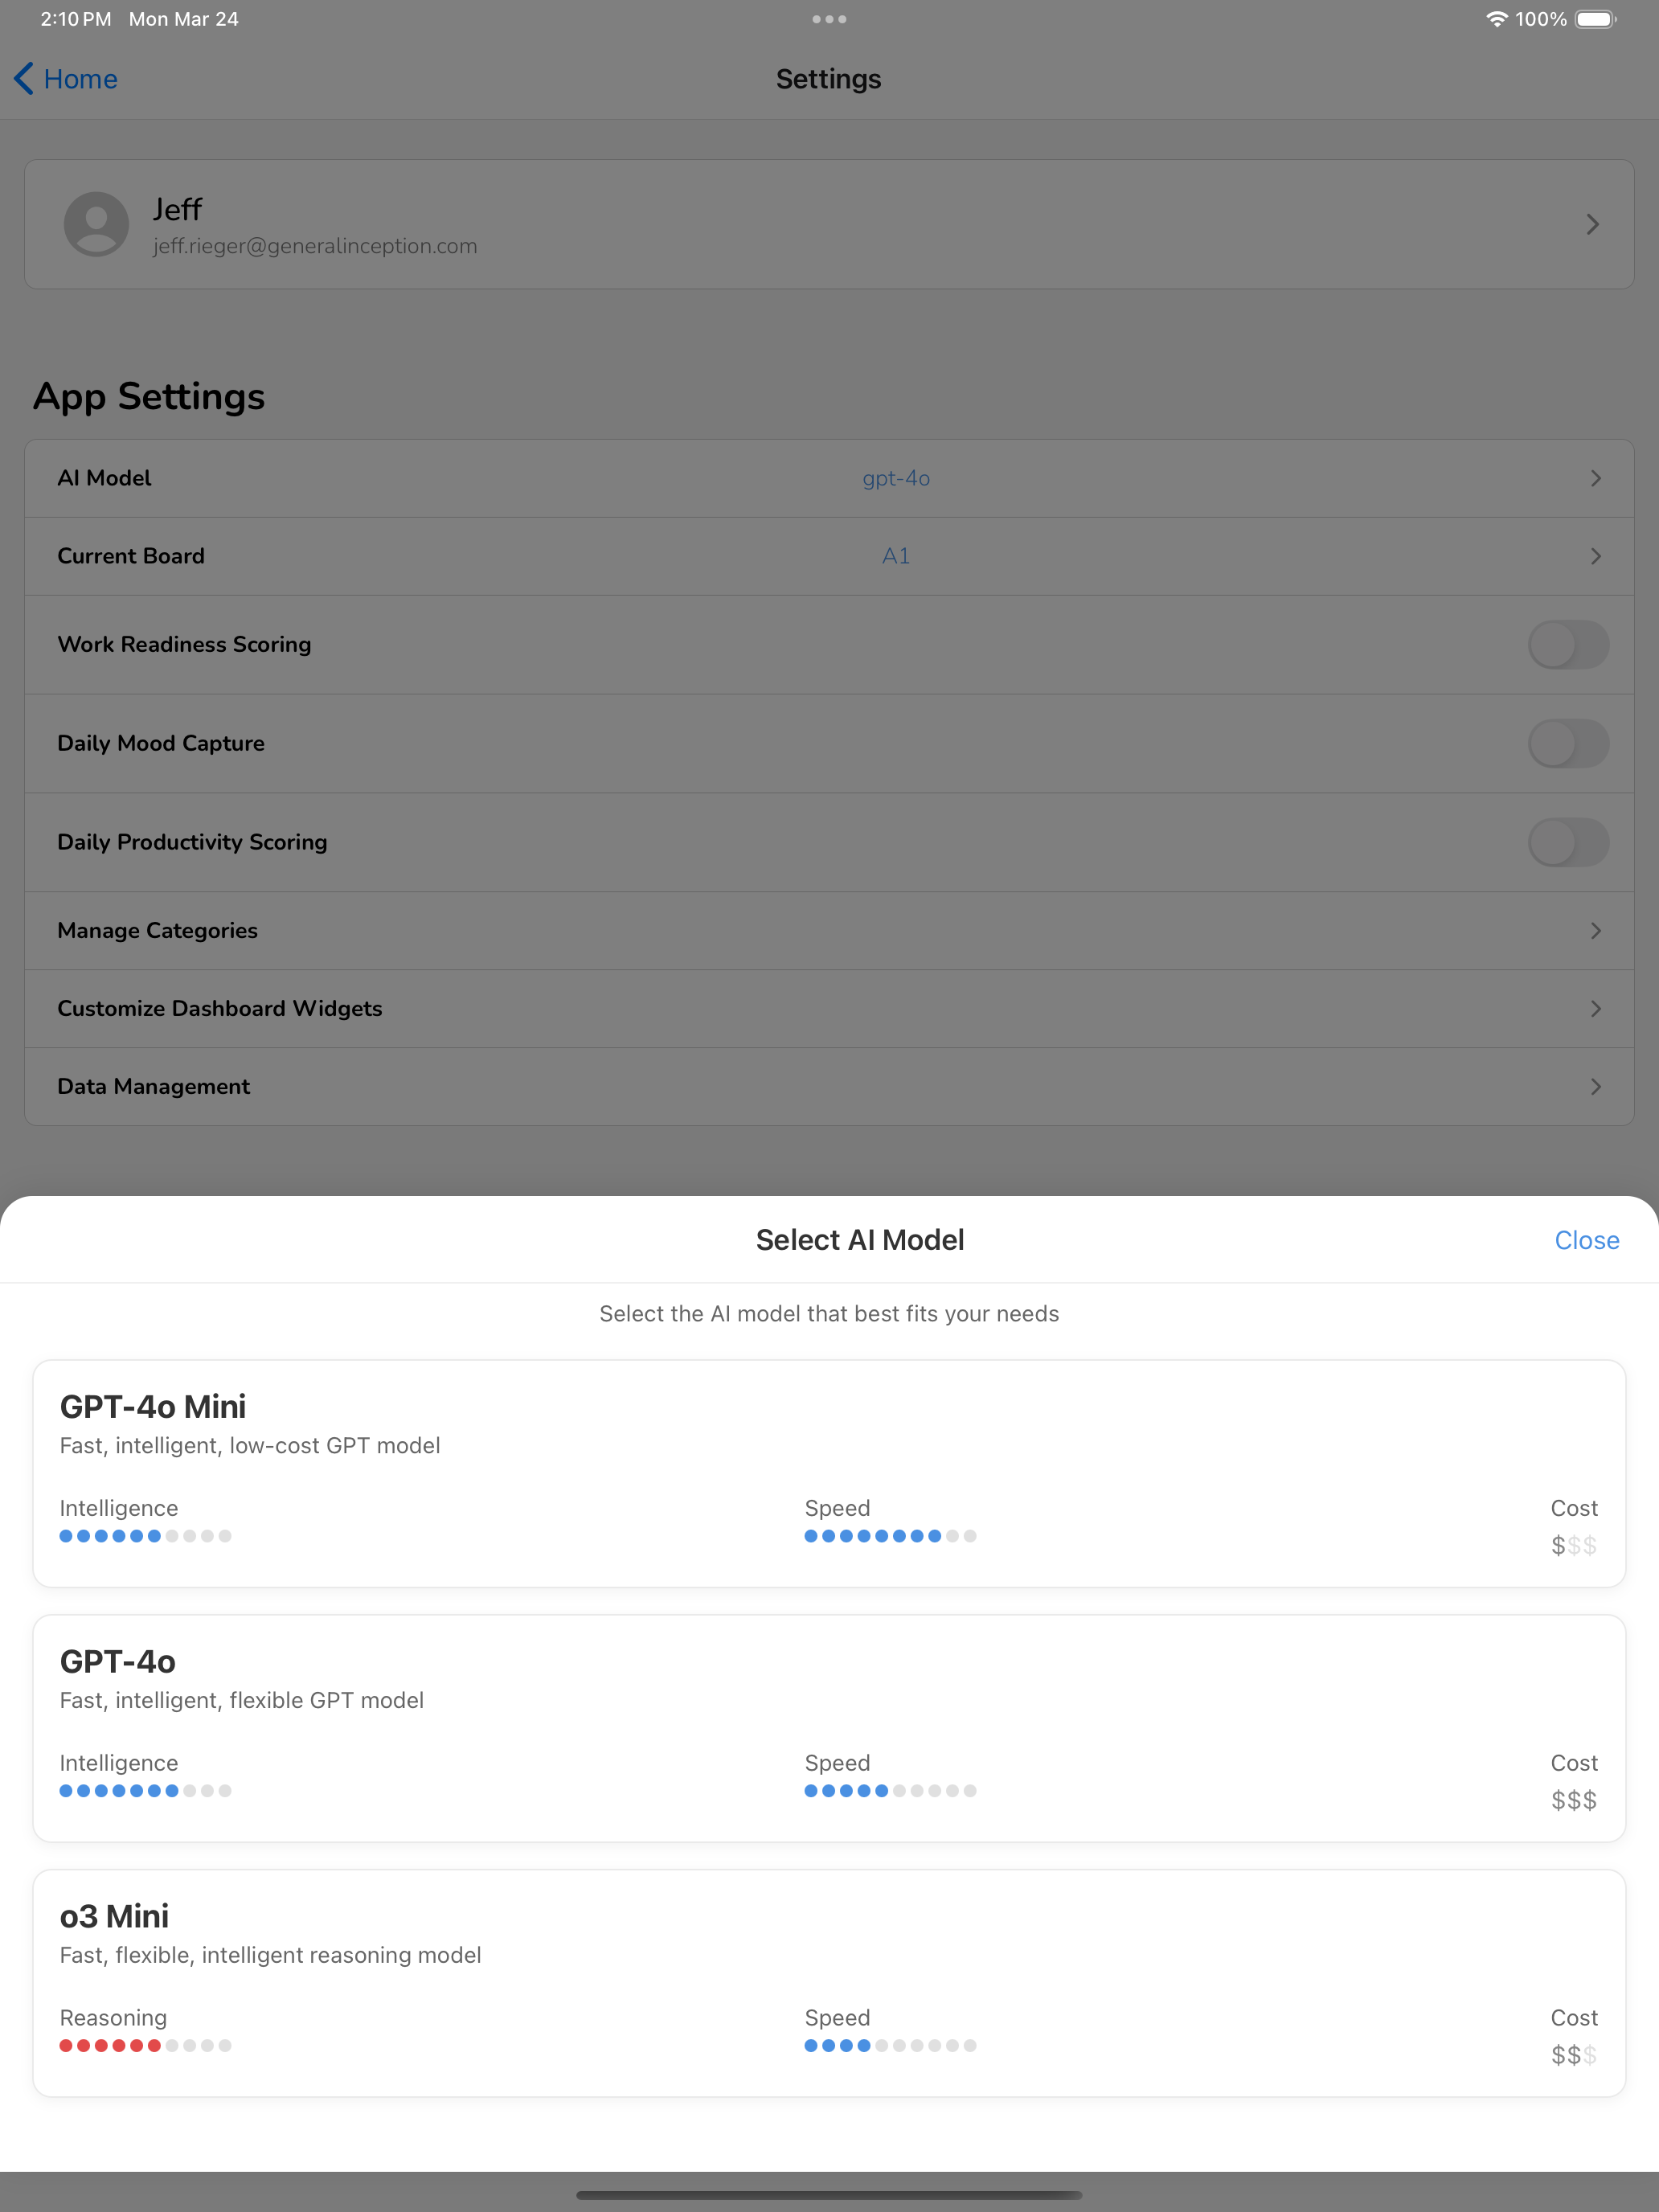
Task: Open the Manage Categories entry
Action: [x=829, y=930]
